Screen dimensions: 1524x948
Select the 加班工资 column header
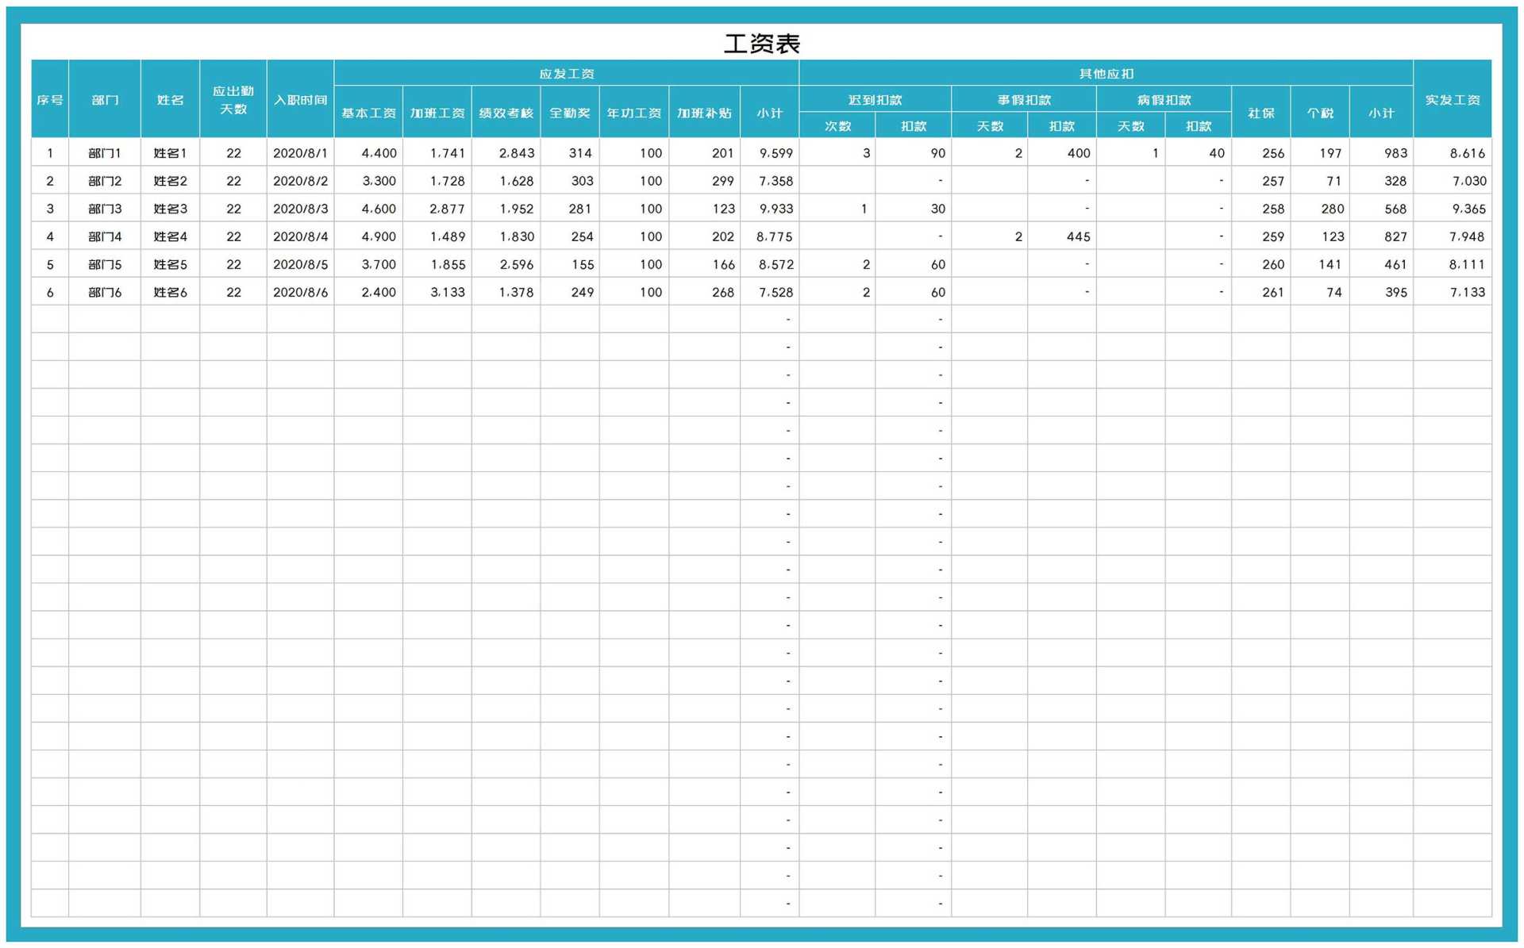(437, 113)
